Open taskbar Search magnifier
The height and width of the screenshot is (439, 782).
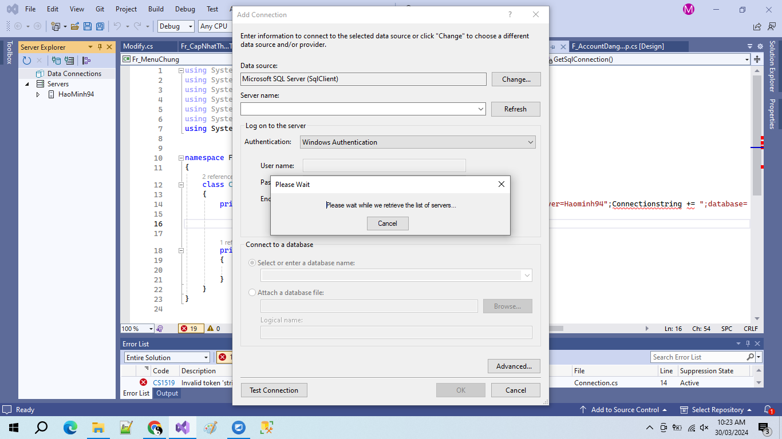click(x=42, y=428)
